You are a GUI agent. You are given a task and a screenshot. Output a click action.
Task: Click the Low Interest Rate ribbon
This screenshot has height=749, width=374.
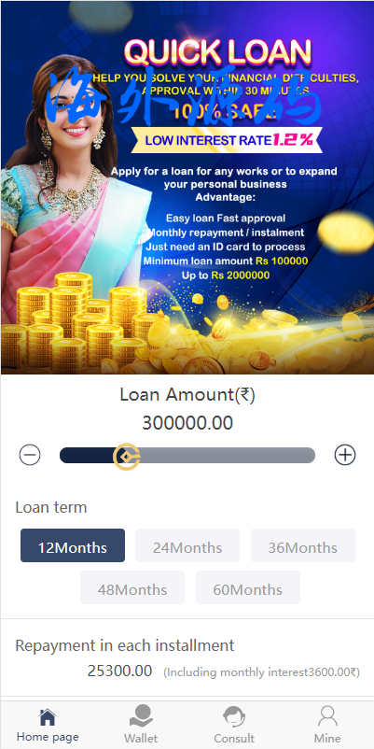(227, 140)
